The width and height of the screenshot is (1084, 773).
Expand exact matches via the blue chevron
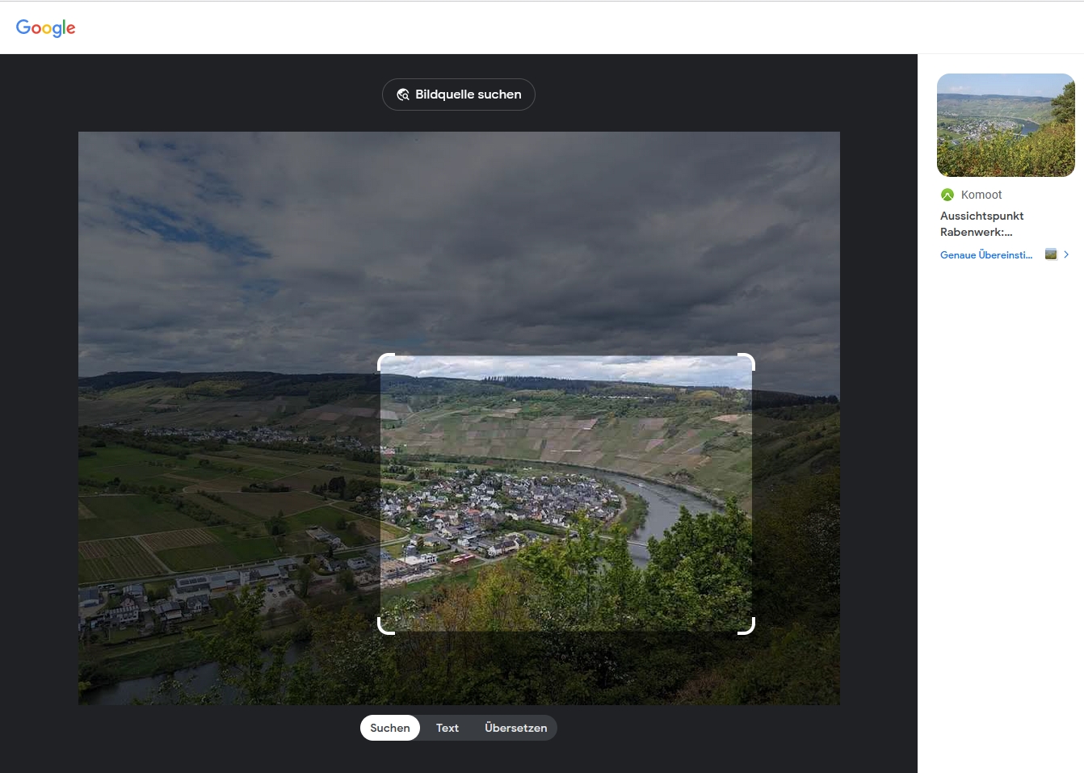1066,254
